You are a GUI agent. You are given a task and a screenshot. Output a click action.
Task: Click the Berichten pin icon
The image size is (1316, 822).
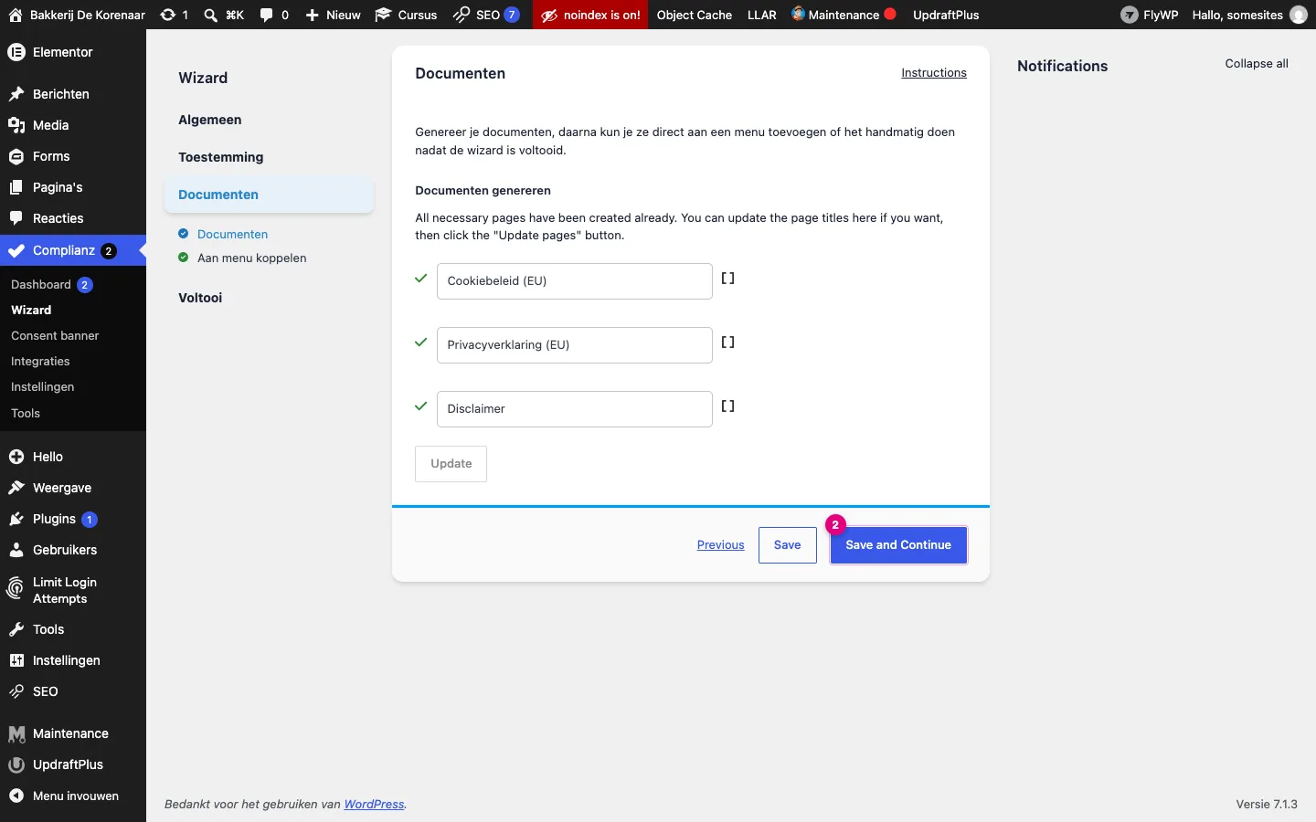click(x=16, y=94)
